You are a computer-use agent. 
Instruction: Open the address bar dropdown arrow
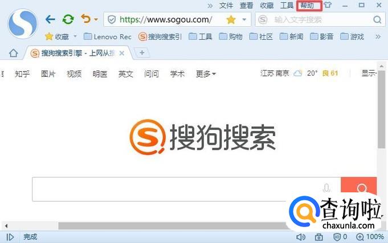pos(244,19)
